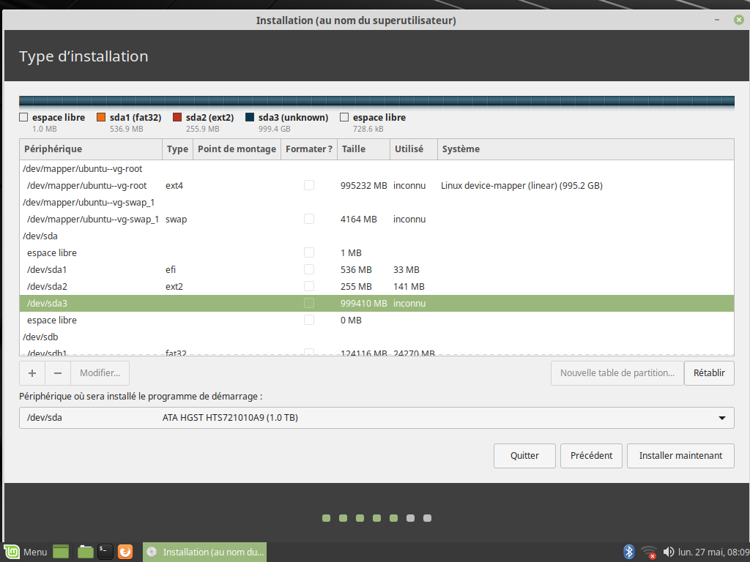750x562 pixels.
Task: Open the file manager folder icon in taskbar
Action: click(86, 552)
